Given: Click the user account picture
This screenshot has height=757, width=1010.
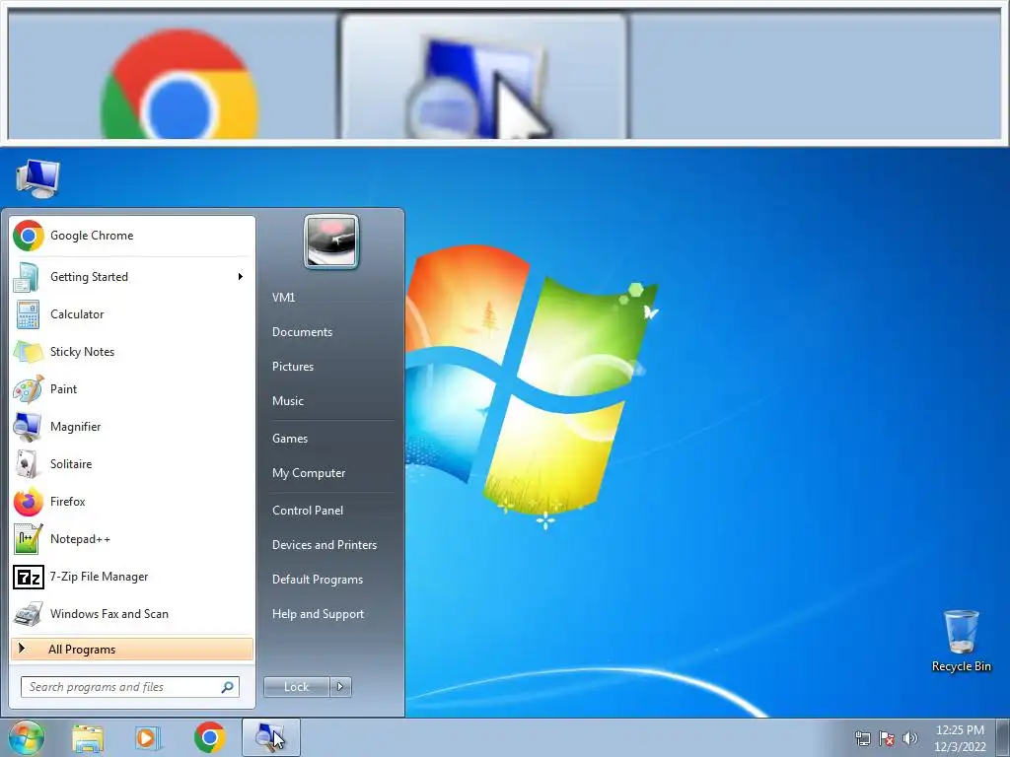Looking at the screenshot, I should click(x=331, y=242).
